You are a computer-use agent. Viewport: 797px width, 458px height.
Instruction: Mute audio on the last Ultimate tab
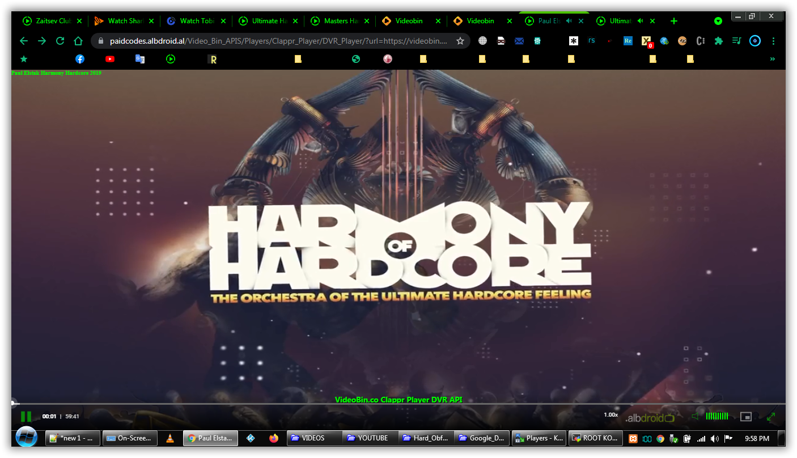(x=640, y=21)
